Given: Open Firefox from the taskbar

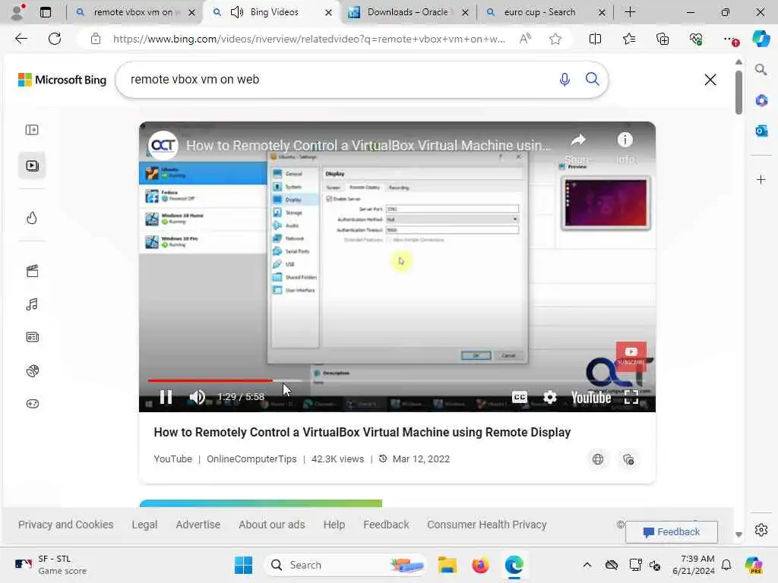Looking at the screenshot, I should tap(480, 565).
